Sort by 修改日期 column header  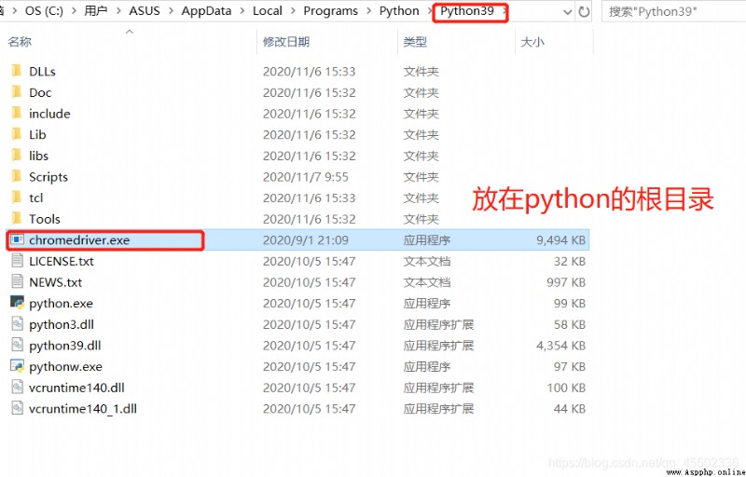point(286,42)
